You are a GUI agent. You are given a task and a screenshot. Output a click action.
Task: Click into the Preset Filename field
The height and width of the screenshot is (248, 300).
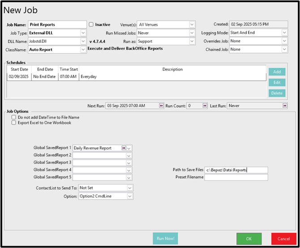236,177
